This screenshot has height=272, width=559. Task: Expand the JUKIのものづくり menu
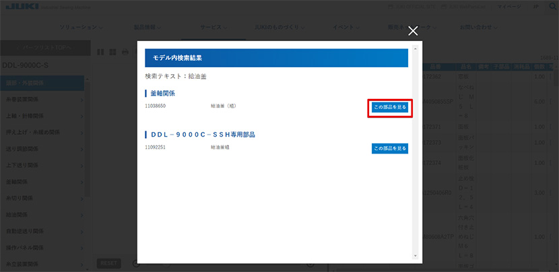pyautogui.click(x=279, y=27)
